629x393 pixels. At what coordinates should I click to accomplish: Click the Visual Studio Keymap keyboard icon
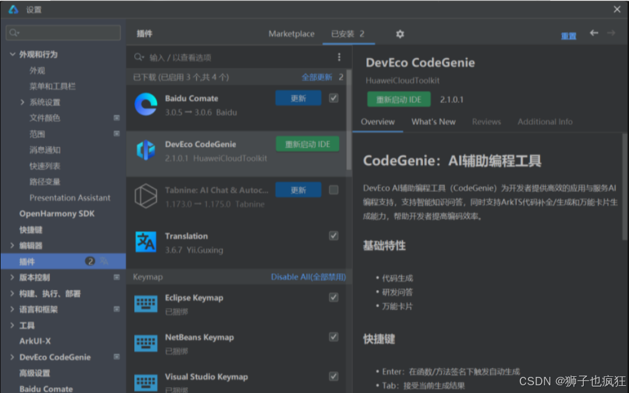pyautogui.click(x=146, y=383)
